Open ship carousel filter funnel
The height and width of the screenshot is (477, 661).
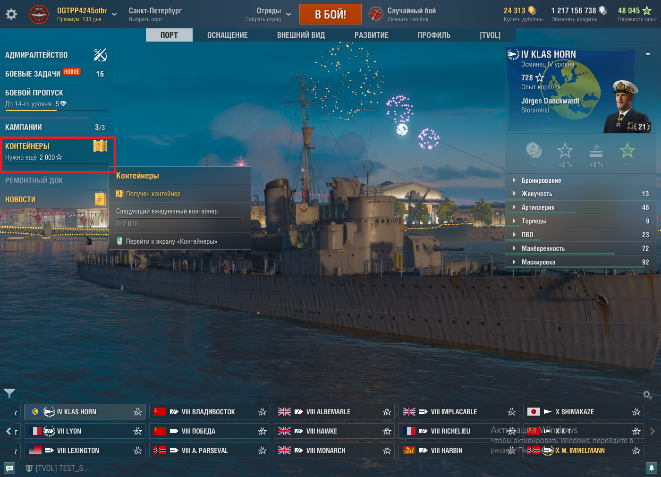pos(9,393)
